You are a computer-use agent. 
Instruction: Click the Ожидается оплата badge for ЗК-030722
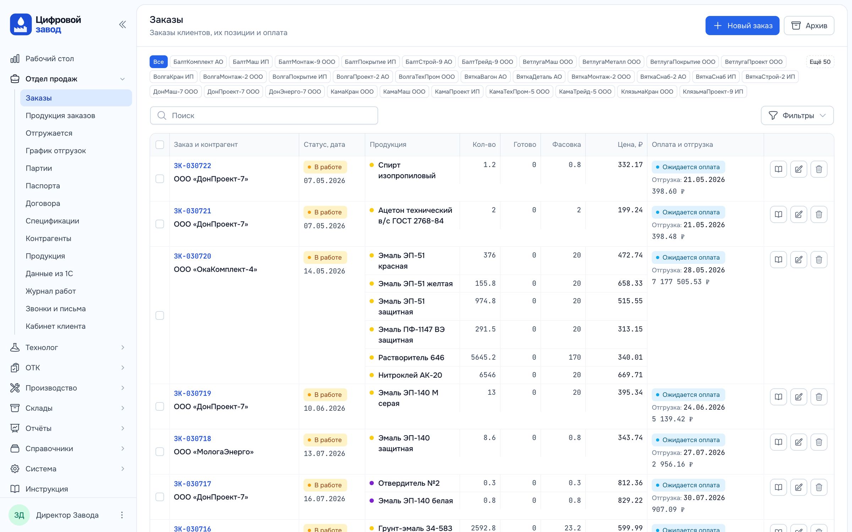tap(688, 167)
